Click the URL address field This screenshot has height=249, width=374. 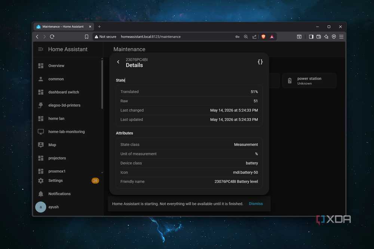click(x=150, y=37)
